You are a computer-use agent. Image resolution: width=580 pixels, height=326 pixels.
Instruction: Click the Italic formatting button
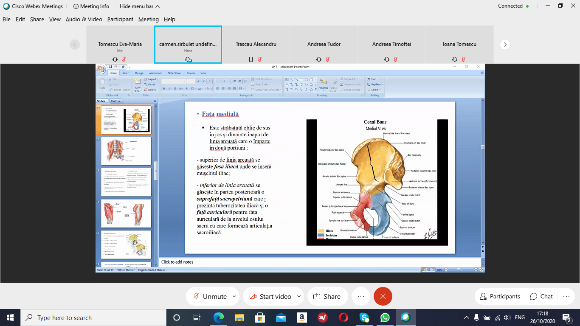[169, 89]
